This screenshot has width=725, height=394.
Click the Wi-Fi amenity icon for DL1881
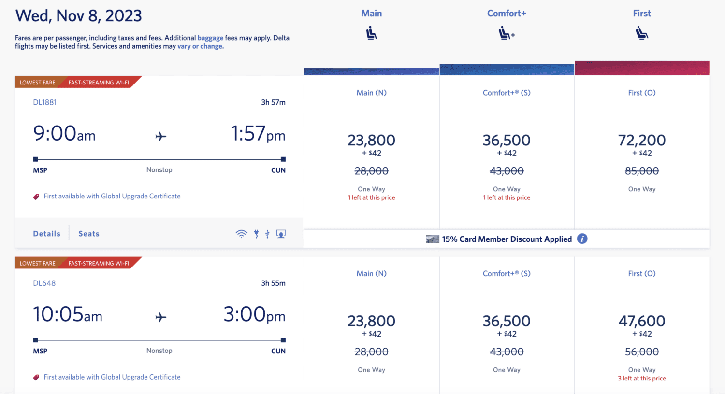[241, 233]
